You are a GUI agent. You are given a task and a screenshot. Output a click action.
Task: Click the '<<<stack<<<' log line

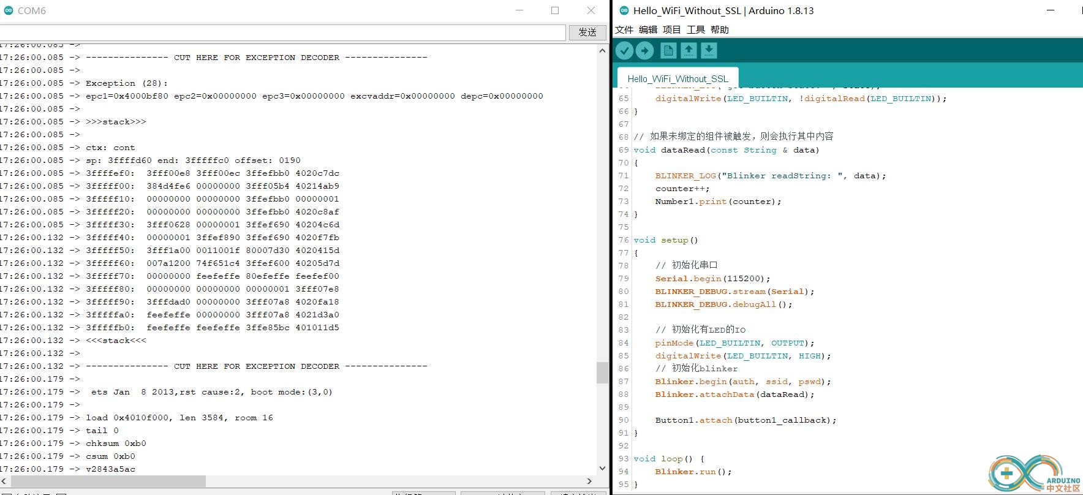coord(116,340)
